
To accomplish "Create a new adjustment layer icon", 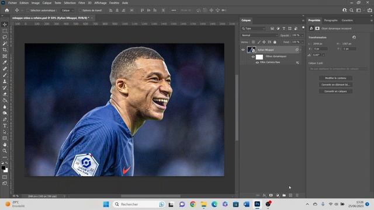I will click(x=278, y=195).
